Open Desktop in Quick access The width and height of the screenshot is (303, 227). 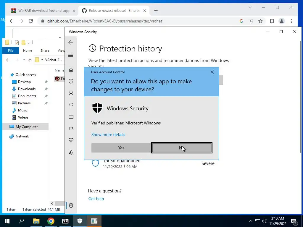coord(24,82)
